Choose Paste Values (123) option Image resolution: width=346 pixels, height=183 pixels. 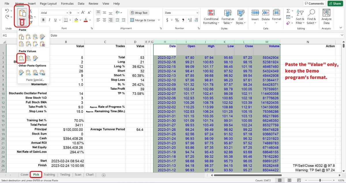pos(21,58)
